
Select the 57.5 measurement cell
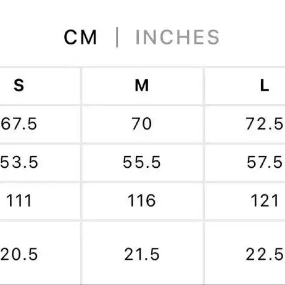coord(265,162)
